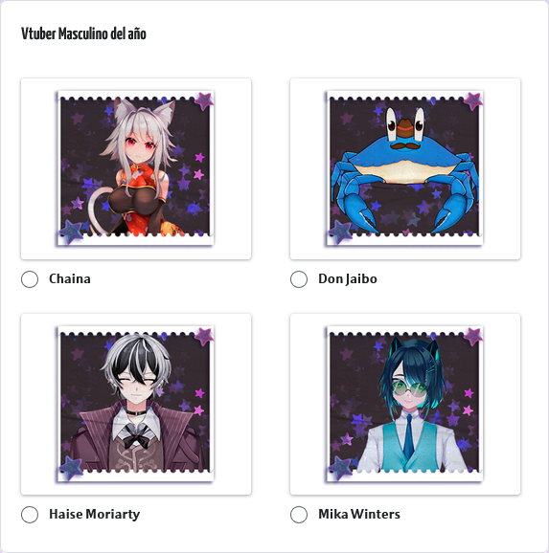Click the Chaina name label

70,278
